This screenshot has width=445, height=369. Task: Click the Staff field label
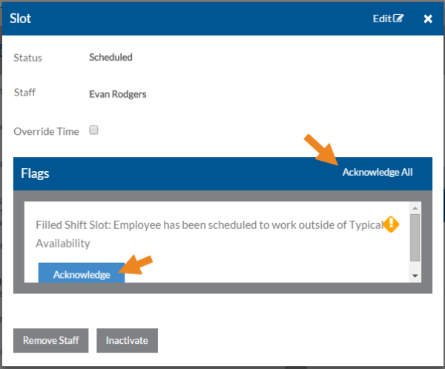coord(24,93)
